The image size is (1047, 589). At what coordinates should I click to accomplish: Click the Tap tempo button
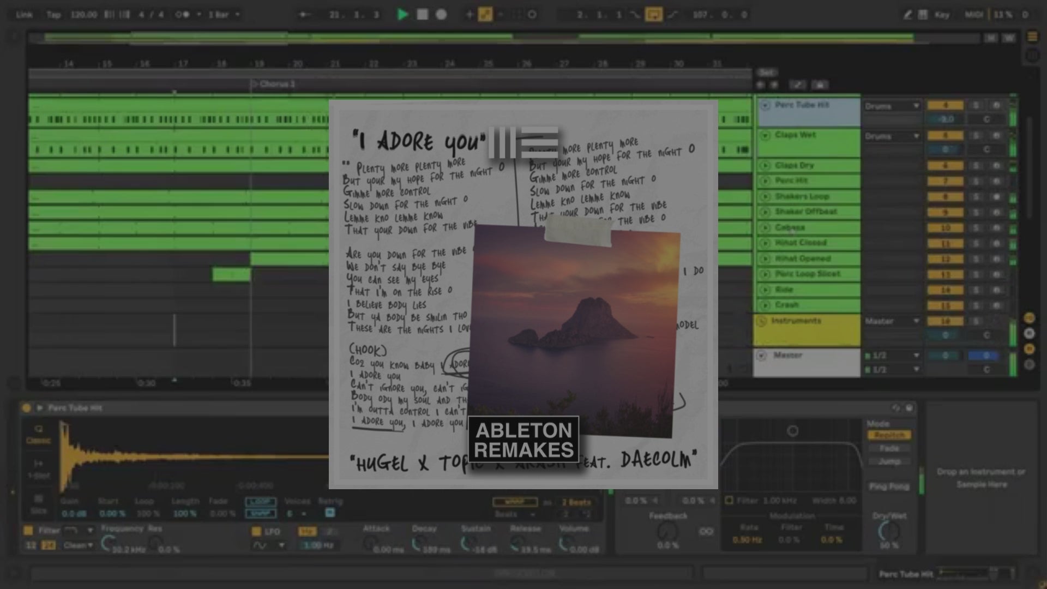click(x=53, y=15)
